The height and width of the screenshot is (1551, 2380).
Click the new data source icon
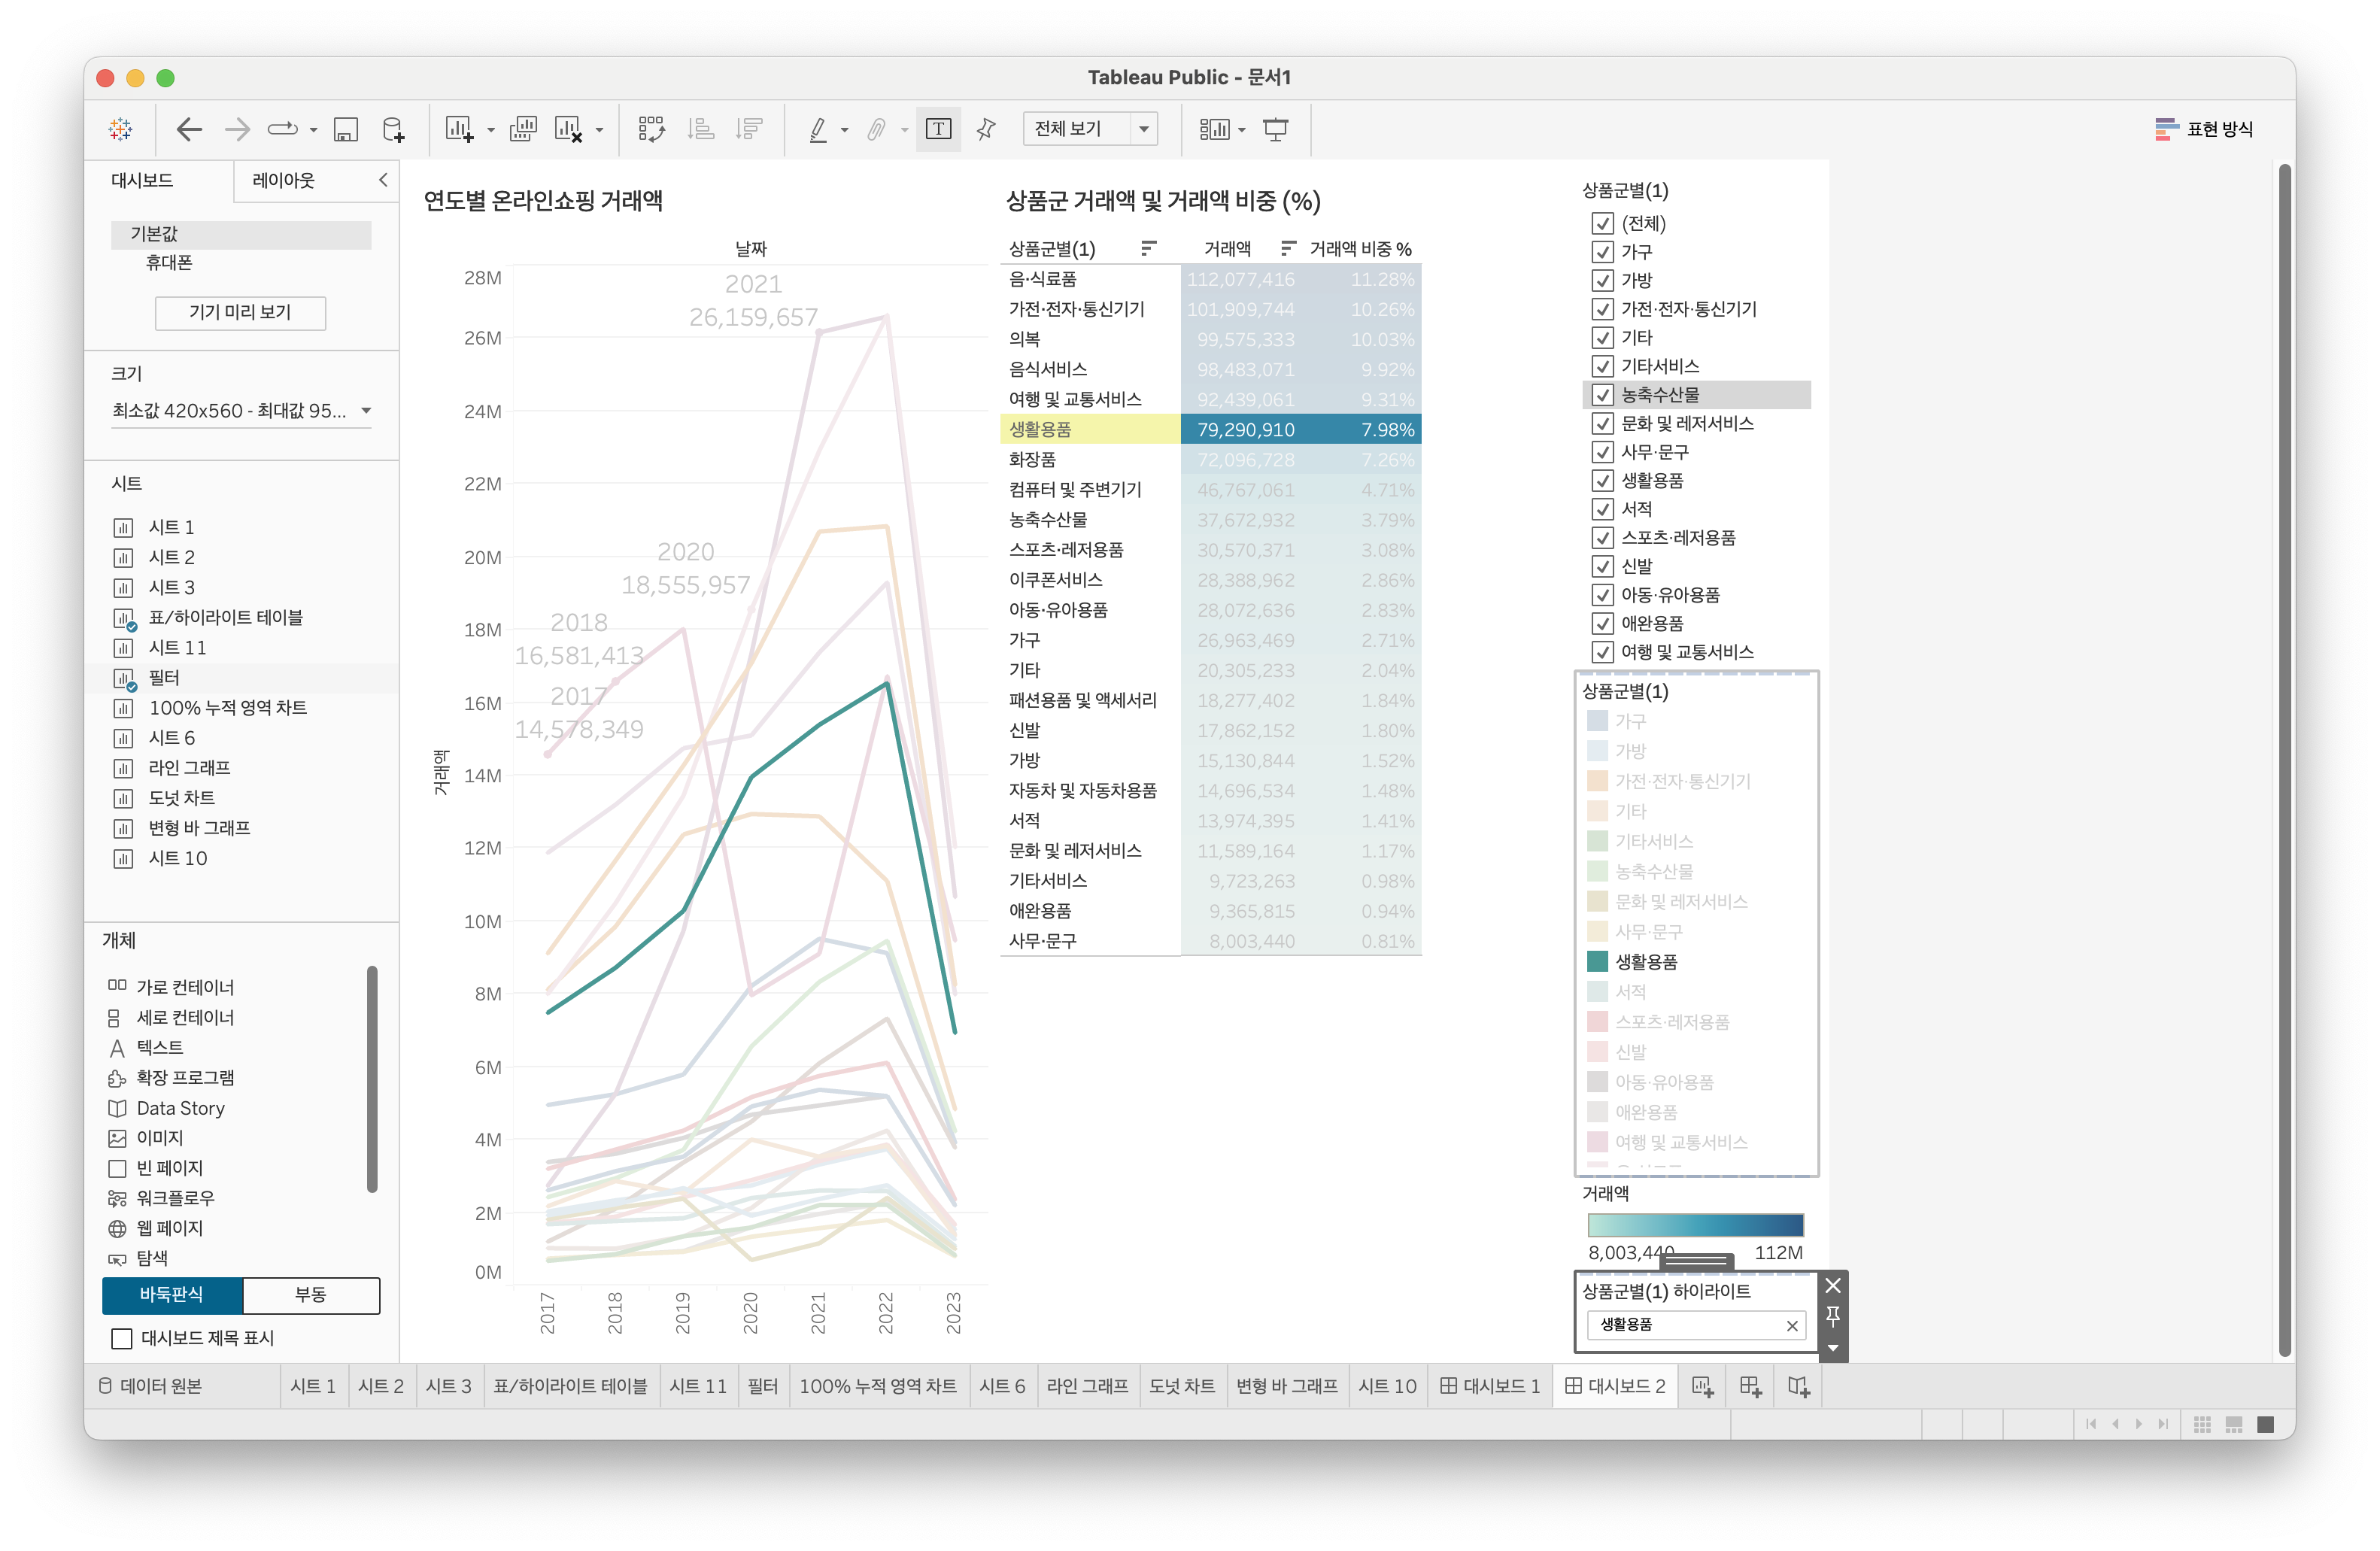click(x=393, y=129)
